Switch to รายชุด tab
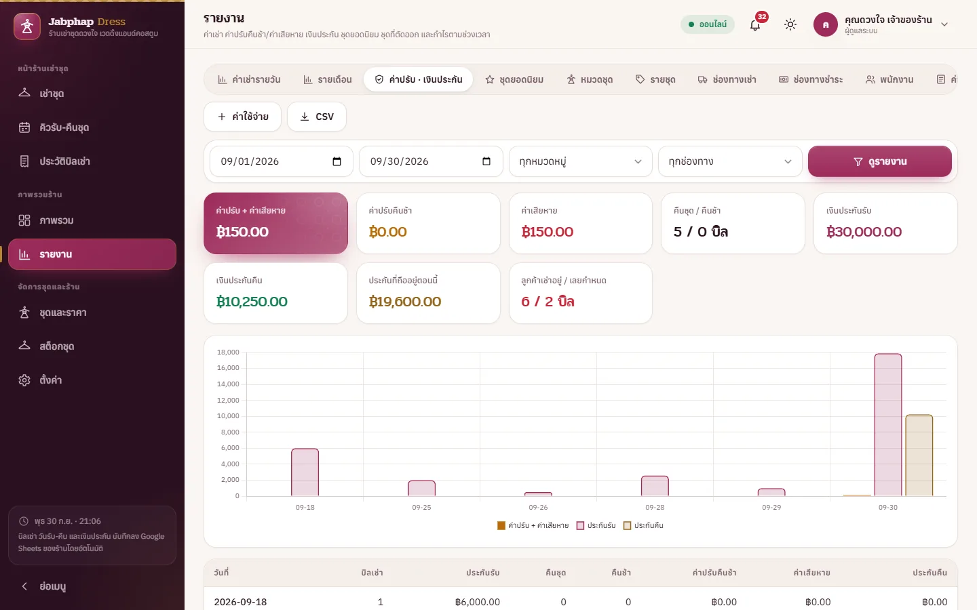 click(x=655, y=79)
